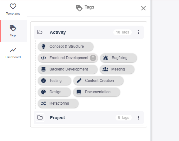Click the Testing checkmark icon

[x=43, y=81]
